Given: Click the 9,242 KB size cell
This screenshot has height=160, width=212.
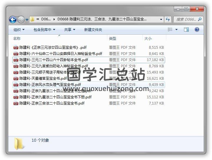Looking at the screenshot, I should [156, 91].
